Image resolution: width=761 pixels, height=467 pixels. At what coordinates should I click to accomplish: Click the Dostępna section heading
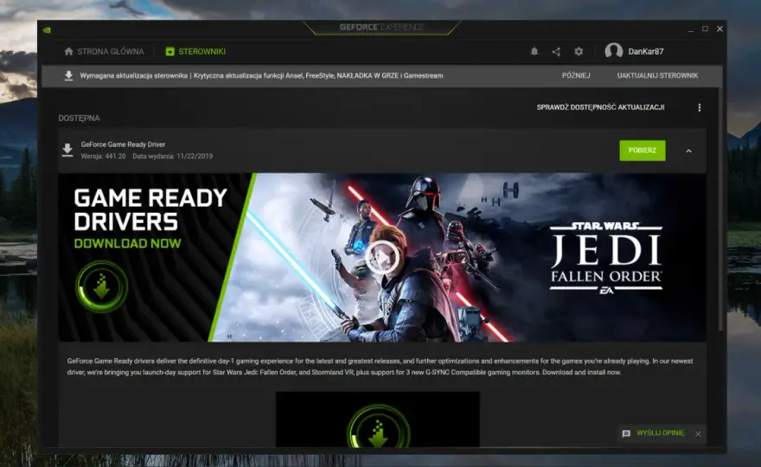(79, 118)
